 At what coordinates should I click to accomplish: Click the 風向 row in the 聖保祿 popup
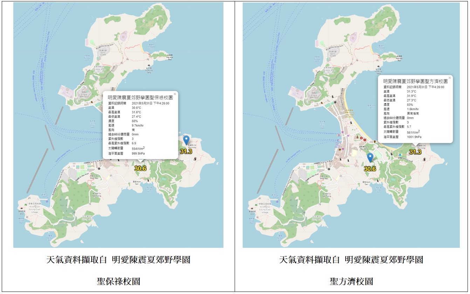[122, 130]
